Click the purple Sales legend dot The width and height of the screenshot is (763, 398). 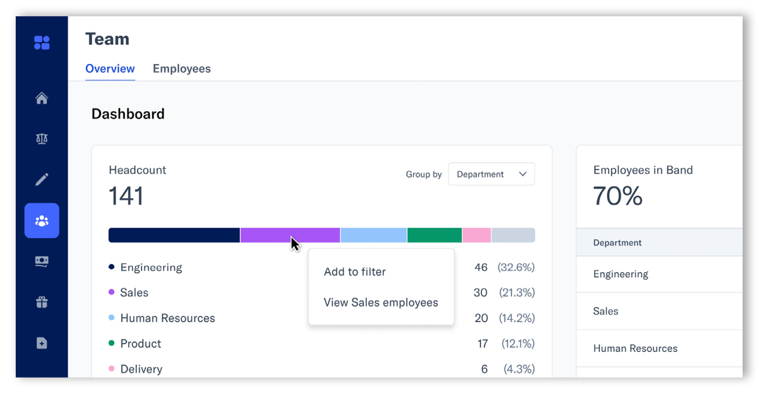(111, 291)
